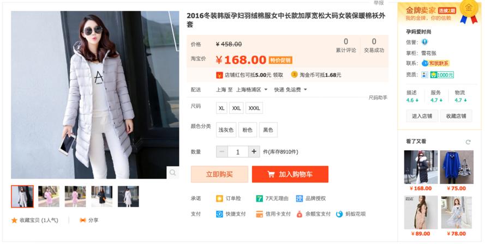Expand the 快递 免运费 shipping dropdown
The width and height of the screenshot is (485, 244).
point(290,89)
